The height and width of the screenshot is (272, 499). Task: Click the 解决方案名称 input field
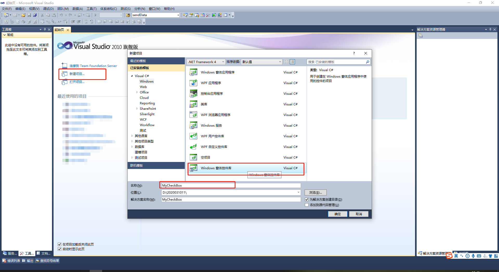coord(231,199)
